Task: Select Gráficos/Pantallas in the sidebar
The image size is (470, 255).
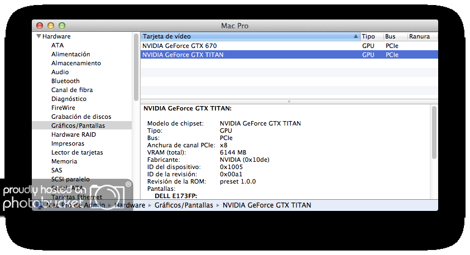Action: 78,126
